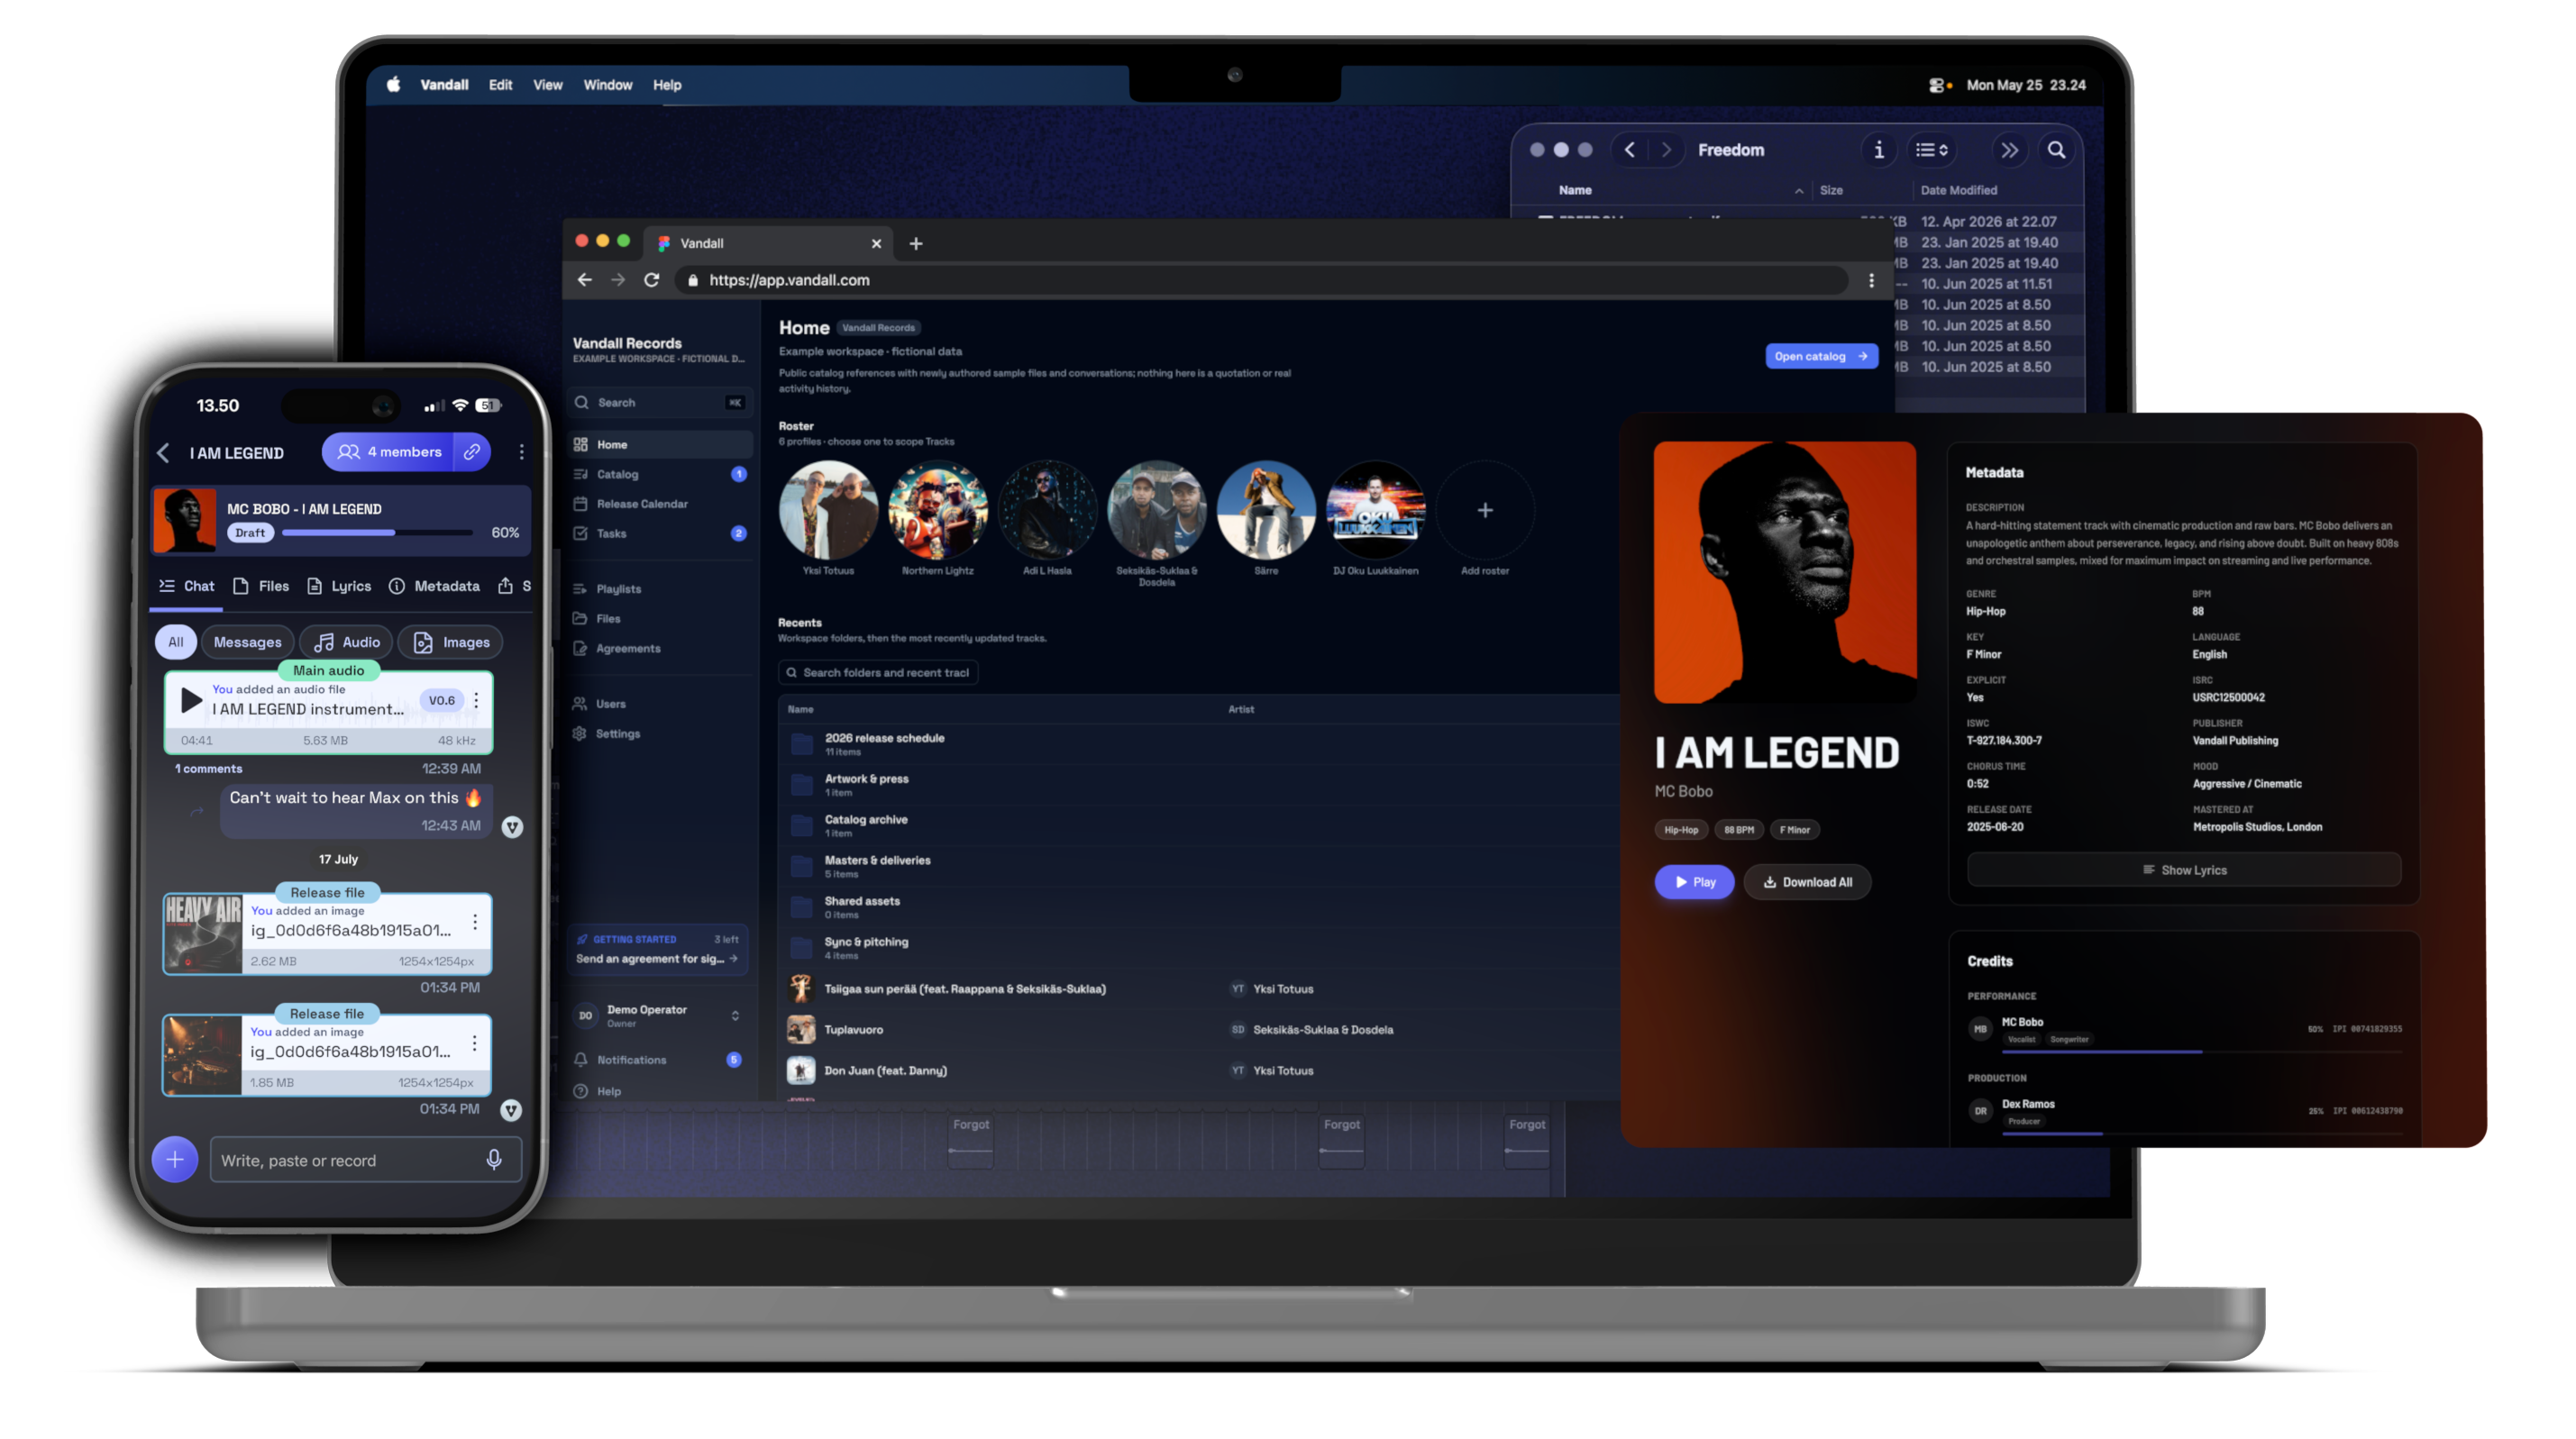Select the Audio filter chip
The image size is (2576, 1439).
[347, 642]
